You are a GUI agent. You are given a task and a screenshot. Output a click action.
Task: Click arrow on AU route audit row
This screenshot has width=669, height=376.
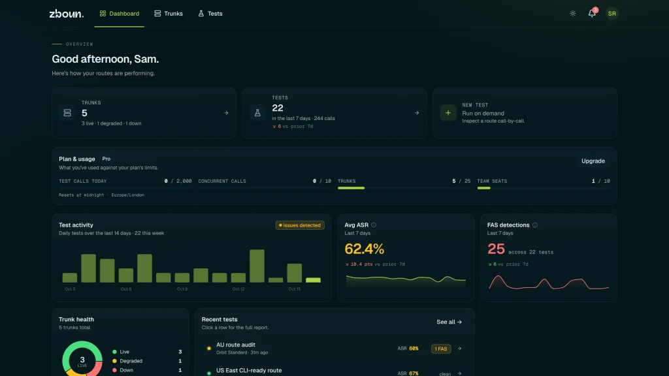[x=459, y=349]
